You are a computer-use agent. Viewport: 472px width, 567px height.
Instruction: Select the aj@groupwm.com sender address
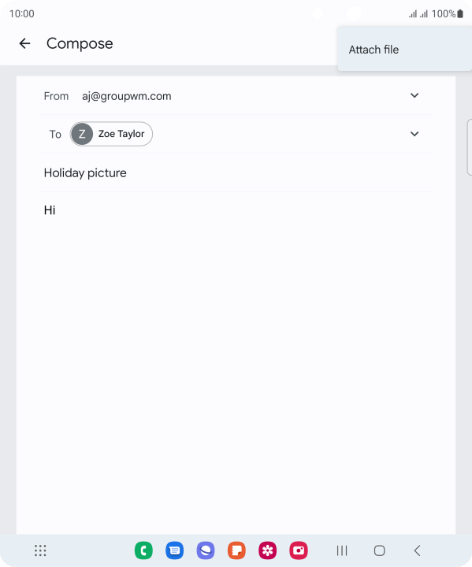pyautogui.click(x=126, y=96)
